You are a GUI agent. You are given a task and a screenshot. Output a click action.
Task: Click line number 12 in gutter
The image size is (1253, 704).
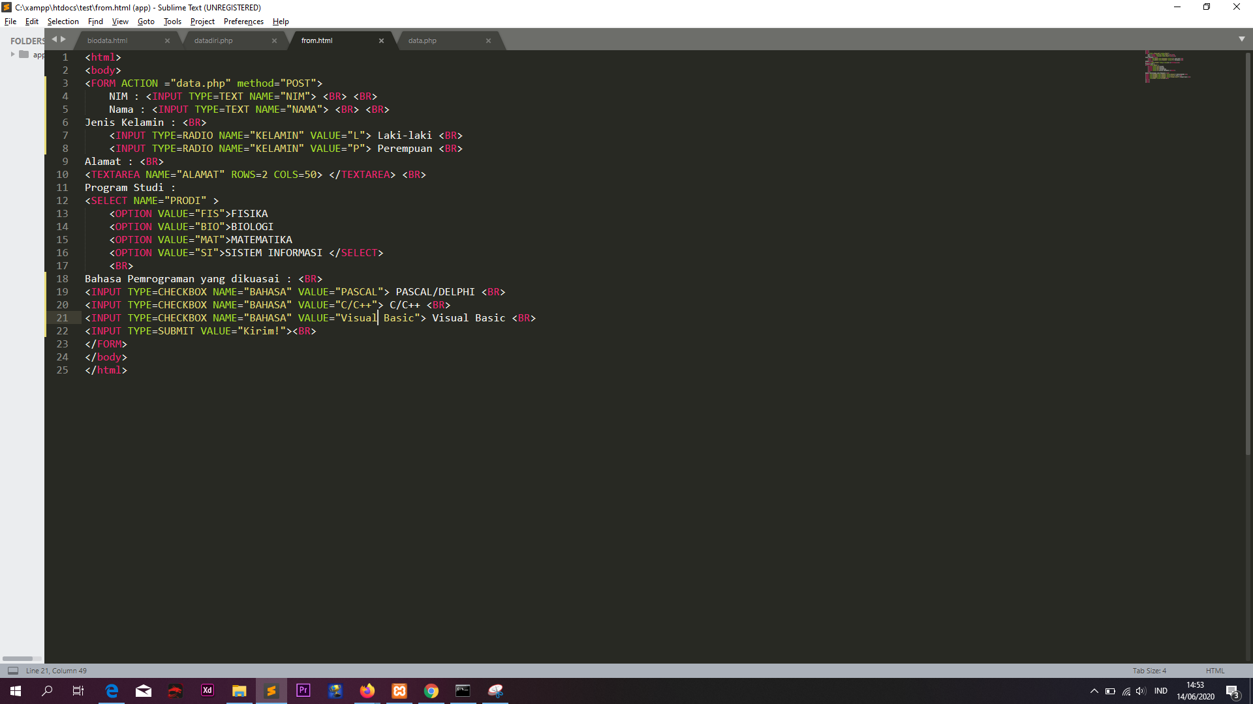(x=62, y=201)
